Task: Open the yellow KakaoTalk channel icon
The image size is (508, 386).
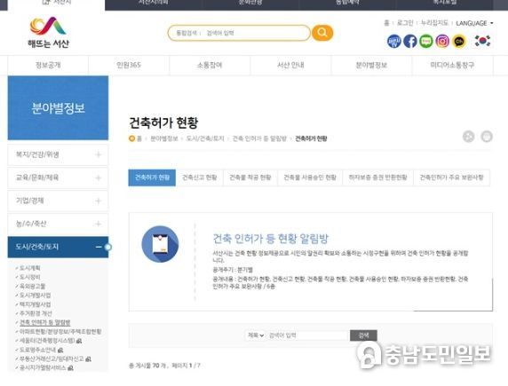Action: coord(459,42)
